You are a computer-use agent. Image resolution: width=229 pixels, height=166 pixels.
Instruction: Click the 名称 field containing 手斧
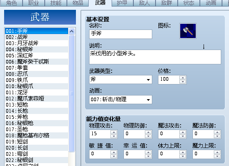coord(121,34)
